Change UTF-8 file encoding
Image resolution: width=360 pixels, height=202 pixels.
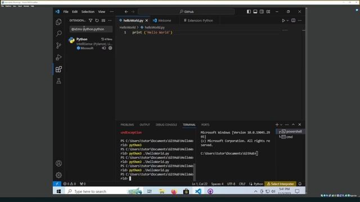click(x=231, y=183)
